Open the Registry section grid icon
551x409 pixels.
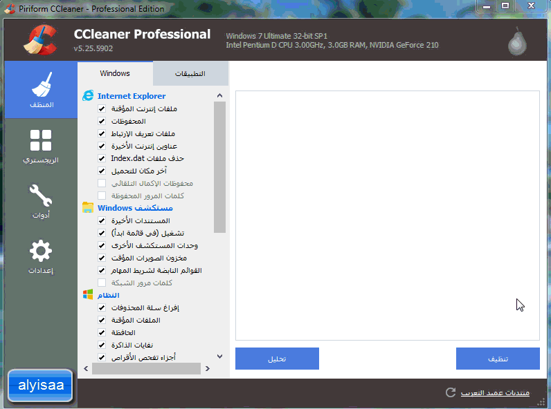pos(41,146)
